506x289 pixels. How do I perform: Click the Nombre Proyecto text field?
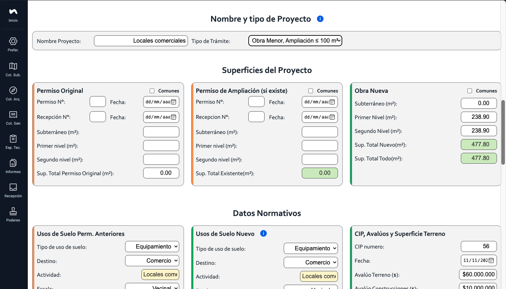click(x=141, y=41)
